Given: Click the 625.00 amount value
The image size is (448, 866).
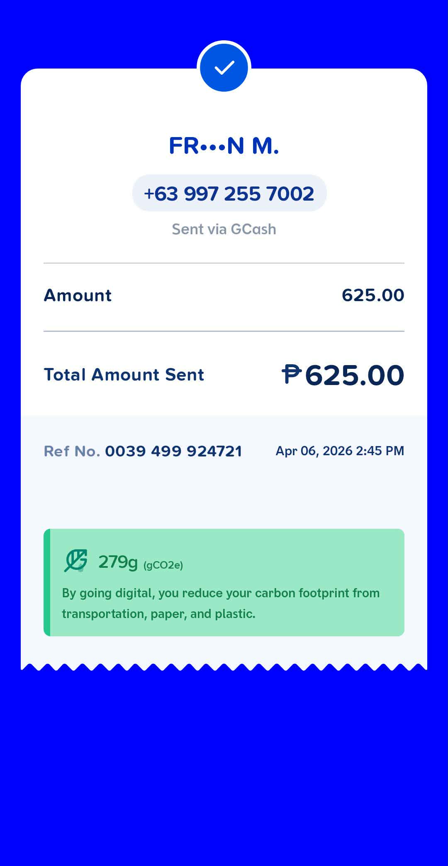Looking at the screenshot, I should [373, 295].
